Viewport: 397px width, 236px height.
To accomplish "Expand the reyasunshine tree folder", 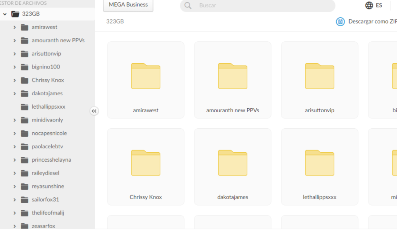I will [x=14, y=187].
